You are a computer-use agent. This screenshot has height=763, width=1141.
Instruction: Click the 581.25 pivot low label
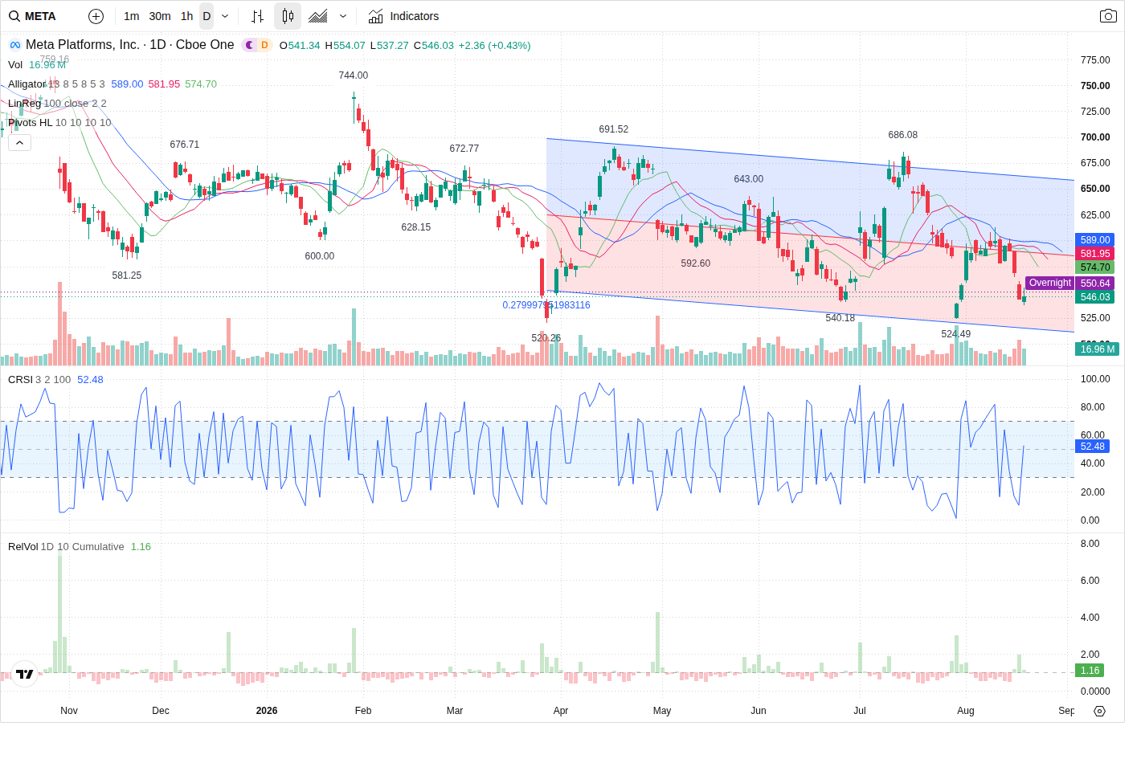coord(127,275)
